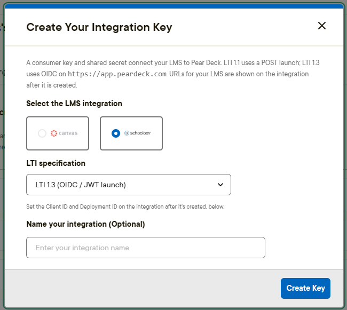The height and width of the screenshot is (310, 347).
Task: Click the Schoology logo icon
Action: [x=127, y=133]
